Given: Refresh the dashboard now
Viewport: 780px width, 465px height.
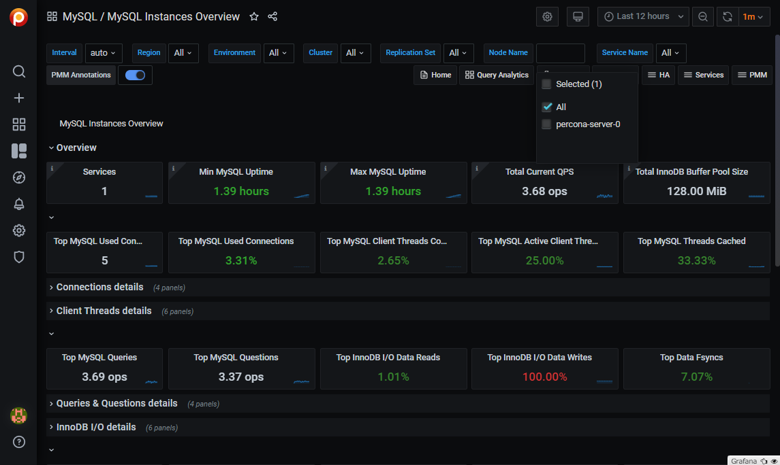Looking at the screenshot, I should click(728, 16).
